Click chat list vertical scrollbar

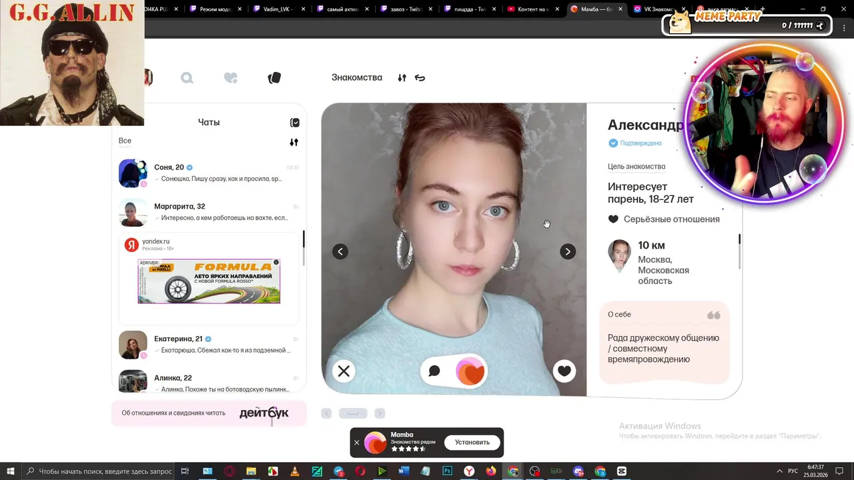click(x=304, y=248)
